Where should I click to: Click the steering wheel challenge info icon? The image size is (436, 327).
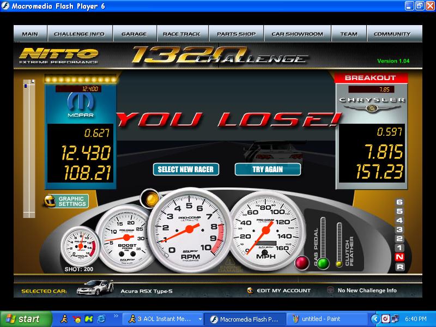coord(330,290)
